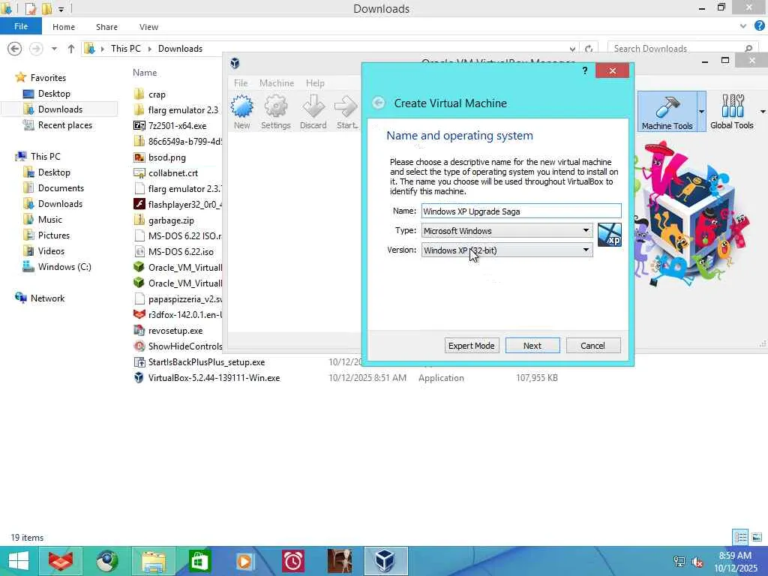The width and height of the screenshot is (768, 576).
Task: Expand the address bar history dropdown
Action: click(572, 49)
